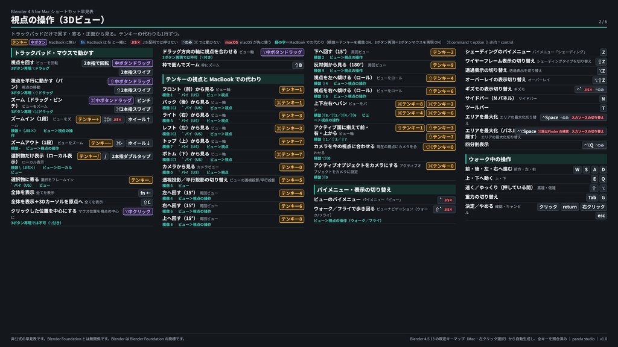
Task: Click the テンキー9 badge for 反対側から見る
Action: coord(443,65)
